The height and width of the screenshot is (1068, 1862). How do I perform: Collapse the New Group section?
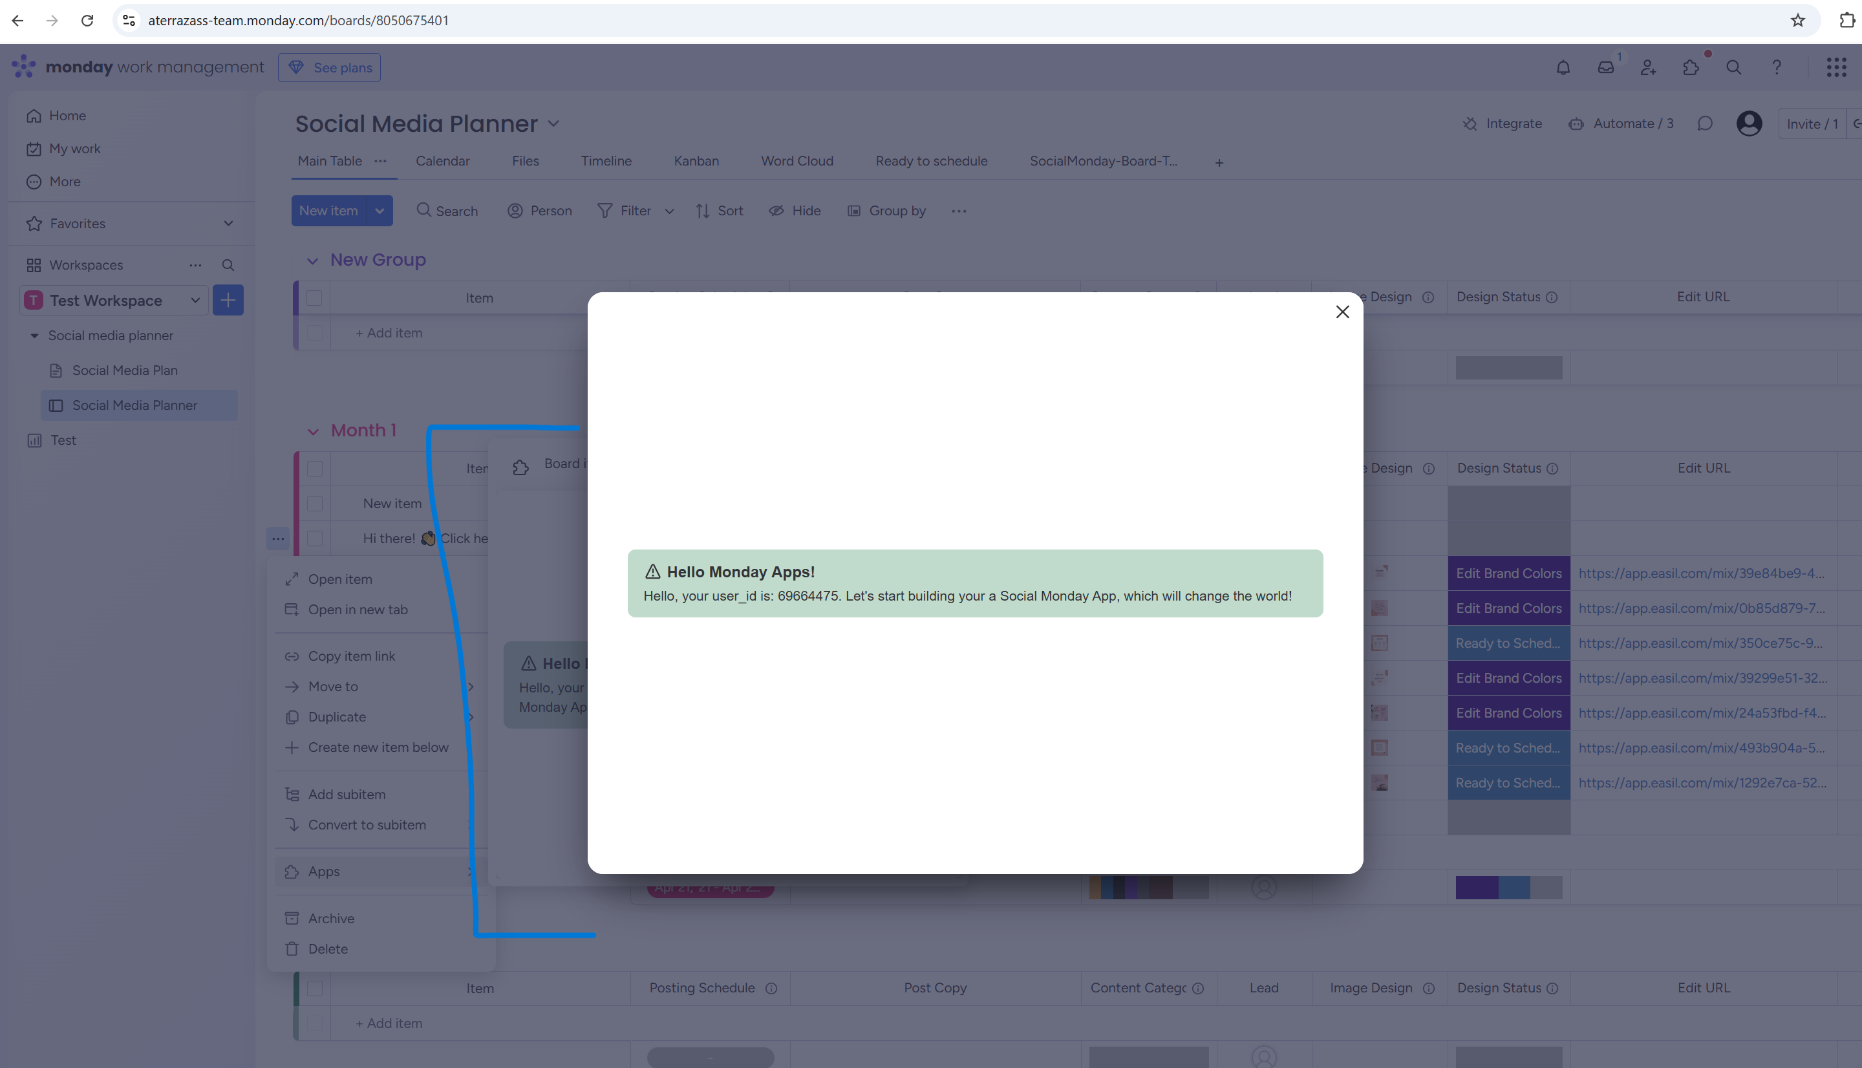312,261
